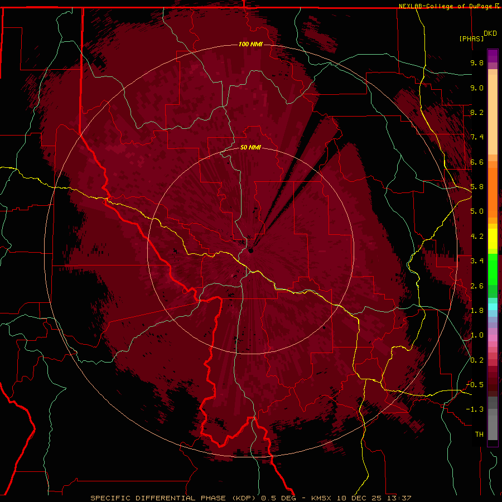Click the [PHAS] units label

click(471, 39)
